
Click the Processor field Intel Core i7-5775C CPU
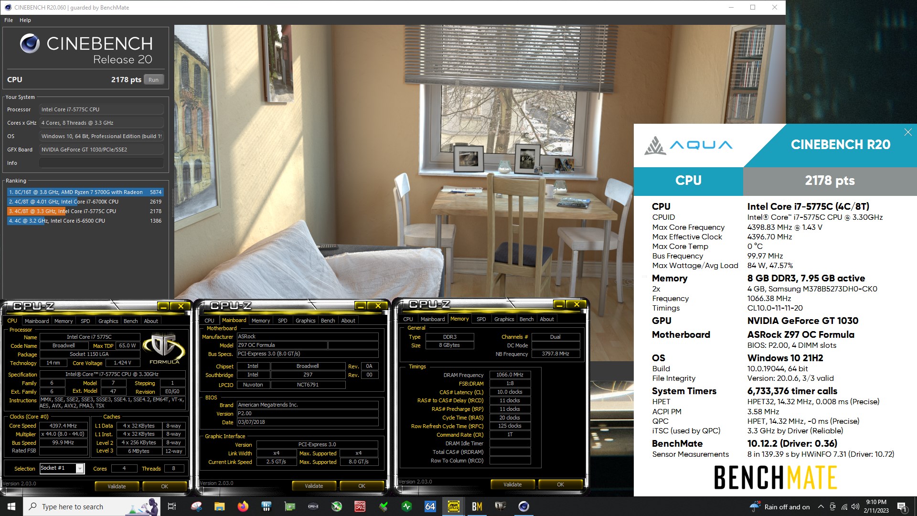[101, 109]
